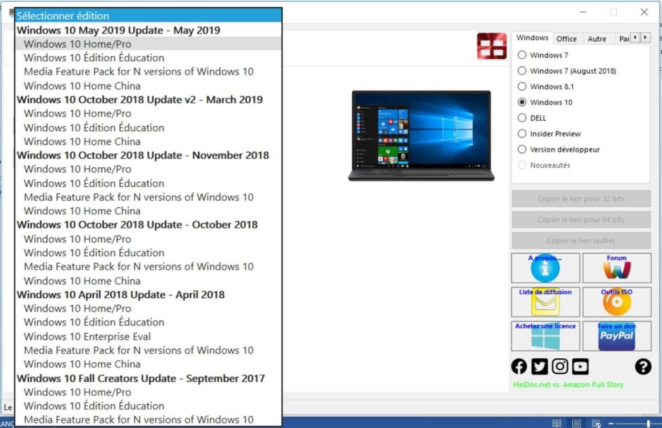This screenshot has height=428, width=662.
Task: Open 'Liste de diffusion' envelope icon
Action: (545, 301)
